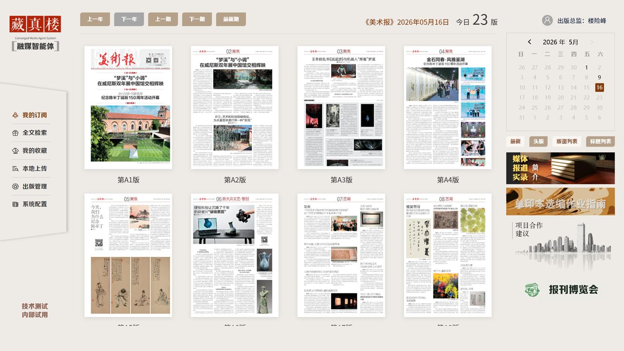Open the 03 聚焦 page thumbnail
This screenshot has width=624, height=351.
(x=341, y=108)
